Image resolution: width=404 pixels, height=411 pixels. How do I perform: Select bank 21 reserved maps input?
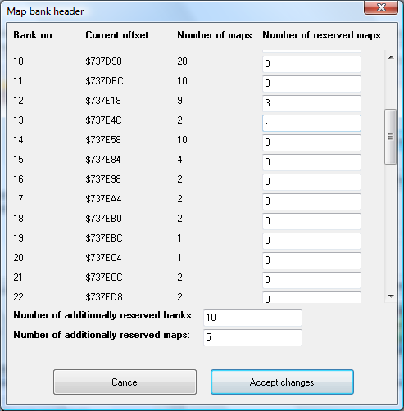coord(311,280)
